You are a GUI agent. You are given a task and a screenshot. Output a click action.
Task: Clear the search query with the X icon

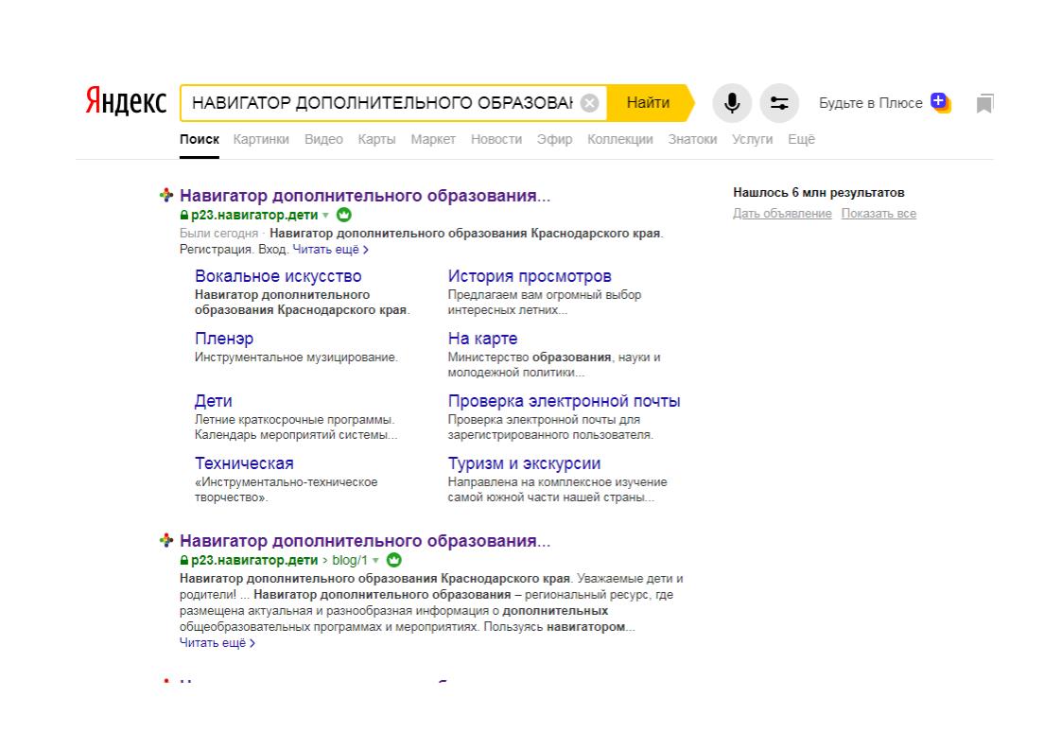click(590, 103)
